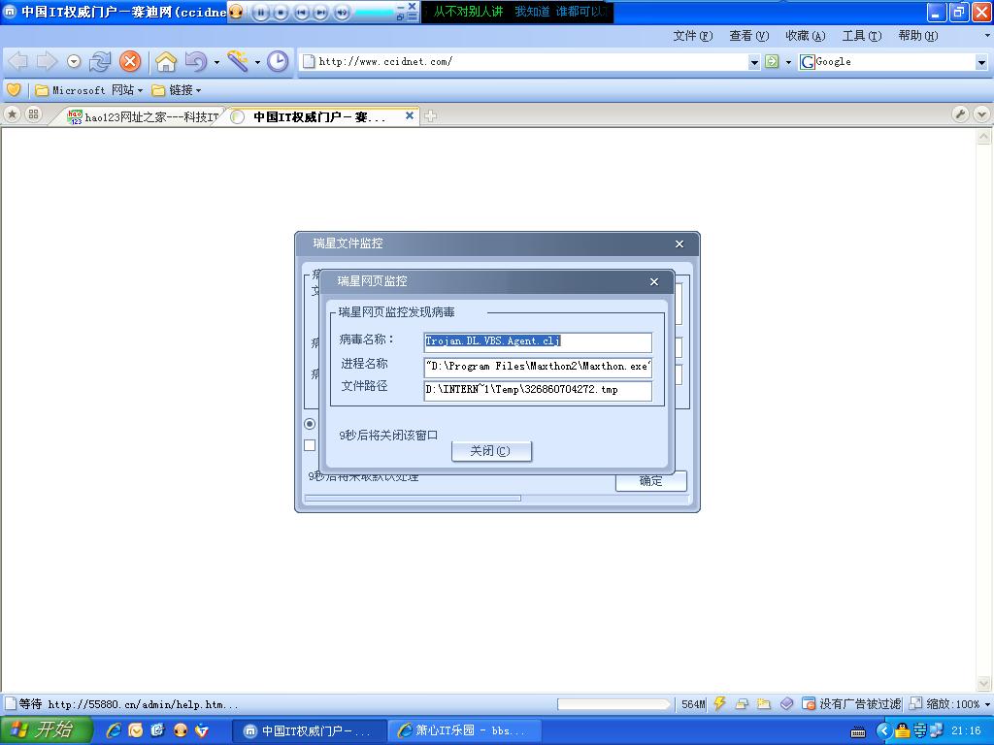This screenshot has width=994, height=745.
Task: Click the player volume slider
Action: [374, 12]
